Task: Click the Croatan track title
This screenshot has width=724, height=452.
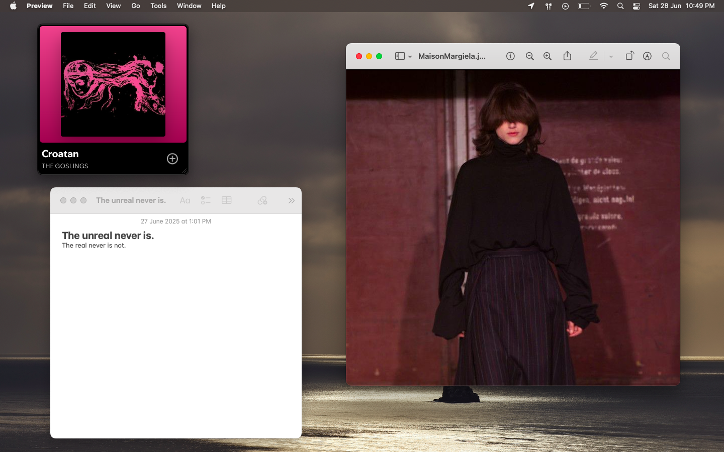Action: [60, 154]
